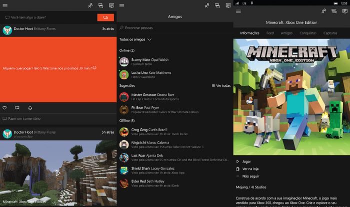
Task: Click Ninja Ichi avatar icon
Action: tap(124, 145)
